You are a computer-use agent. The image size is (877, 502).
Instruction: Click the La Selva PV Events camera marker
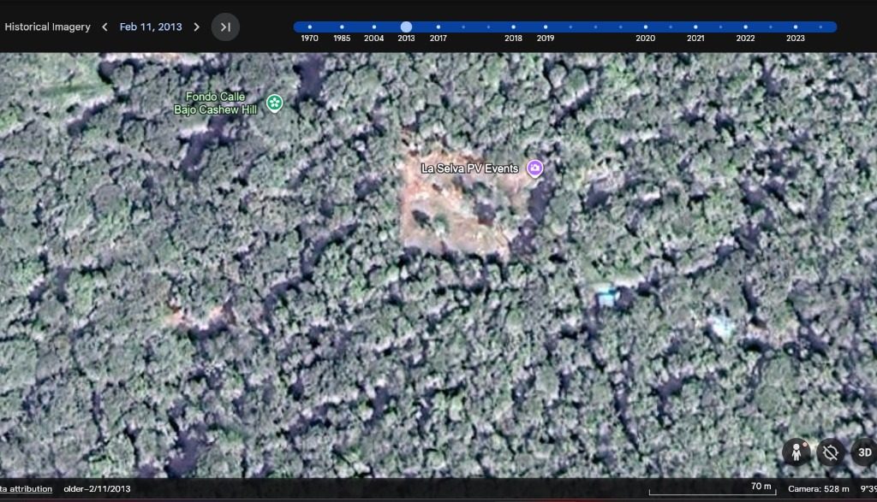pos(535,168)
